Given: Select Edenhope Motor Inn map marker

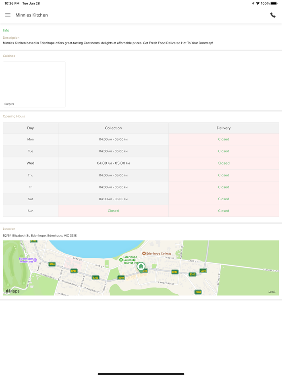Looking at the screenshot, I should click(35, 260).
